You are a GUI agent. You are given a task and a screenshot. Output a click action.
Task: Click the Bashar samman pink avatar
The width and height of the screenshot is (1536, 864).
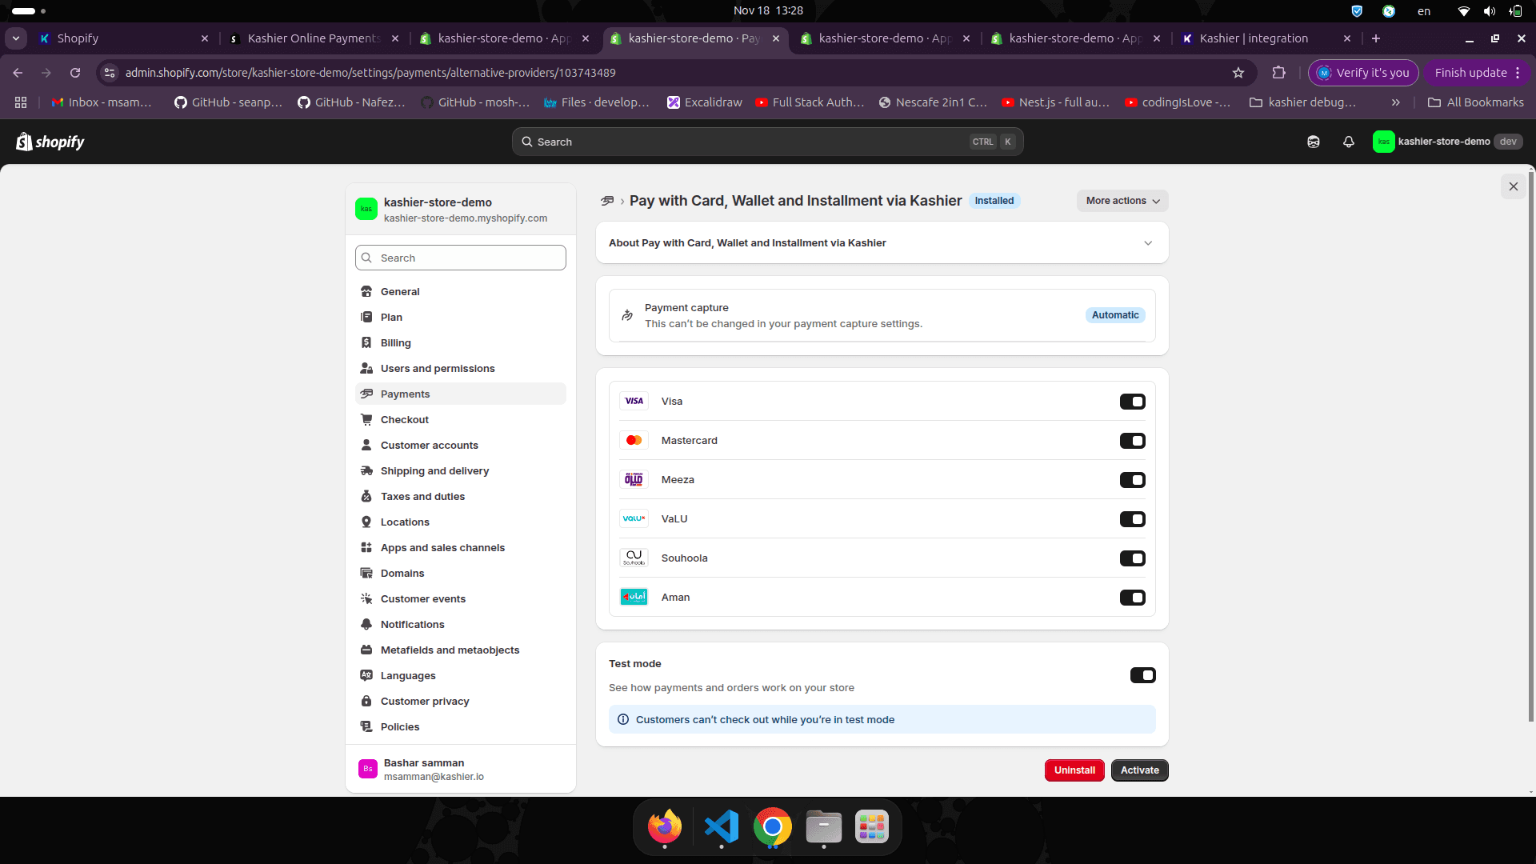[368, 769]
